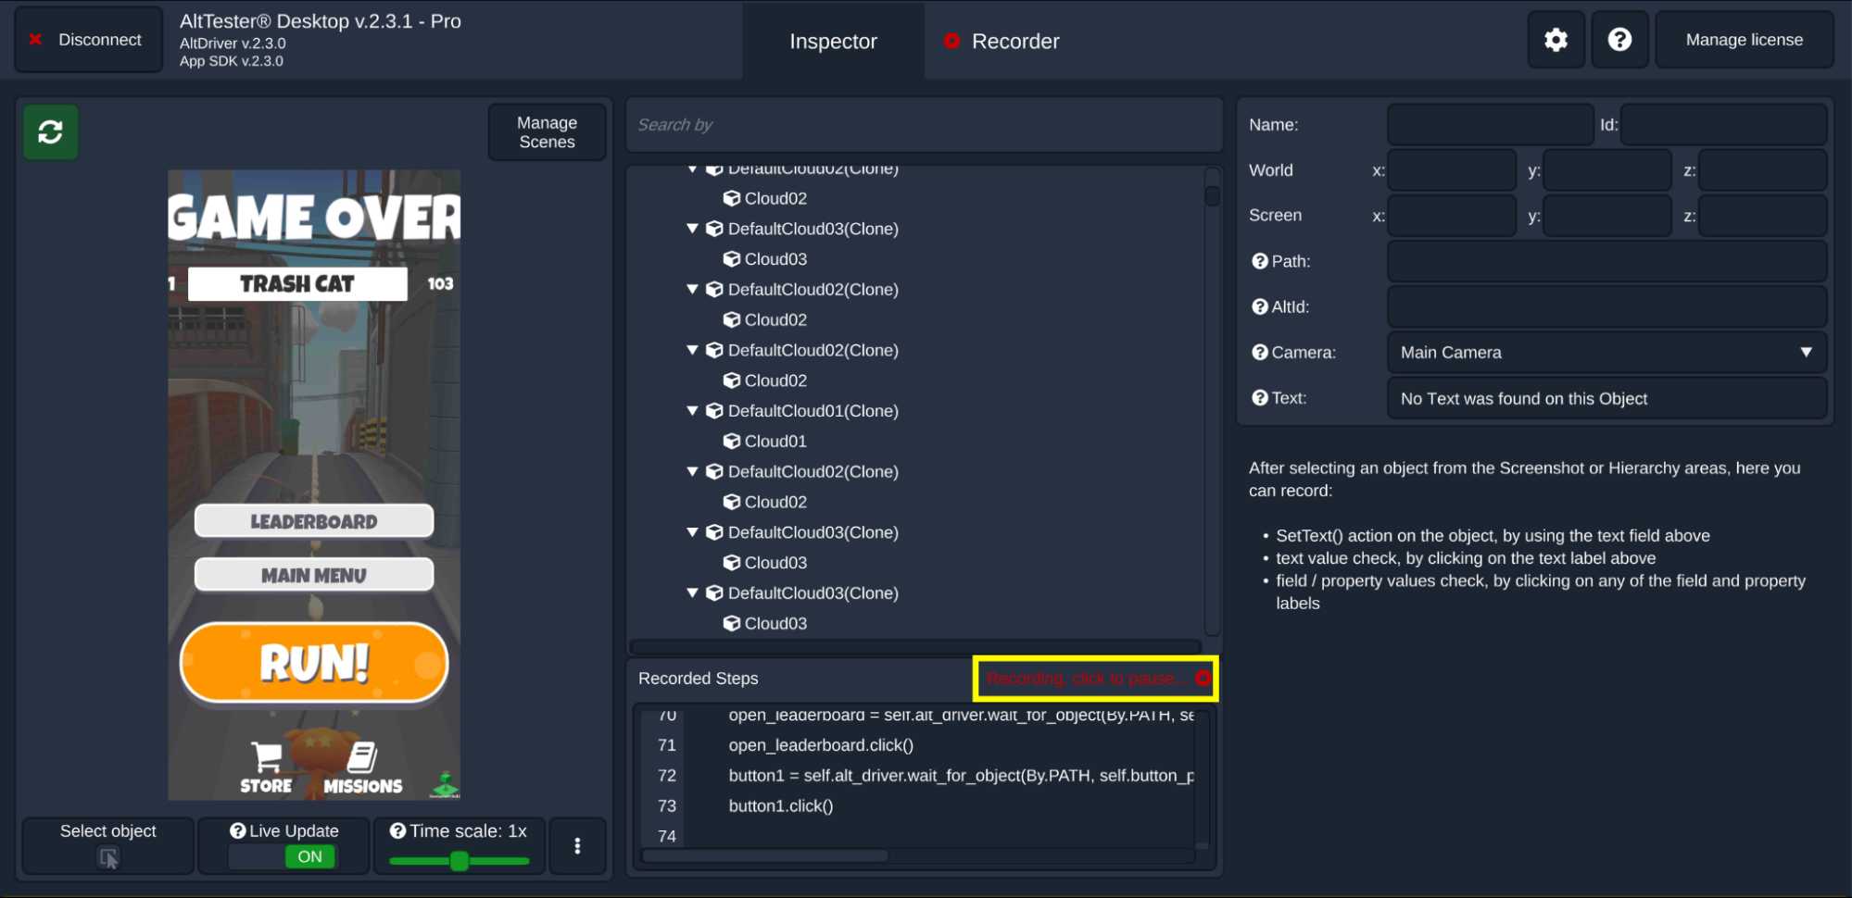Click the red X Disconnect icon
The image size is (1852, 898).
pos(35,39)
